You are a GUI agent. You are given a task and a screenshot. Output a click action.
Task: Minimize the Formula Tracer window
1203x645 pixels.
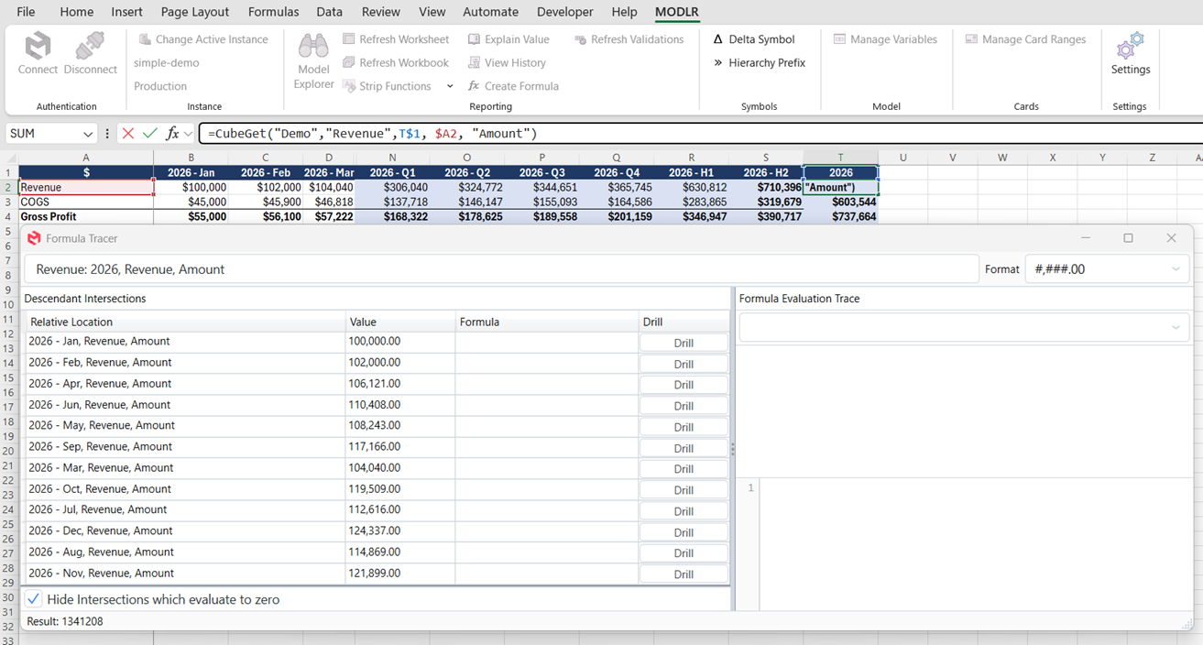(x=1086, y=238)
